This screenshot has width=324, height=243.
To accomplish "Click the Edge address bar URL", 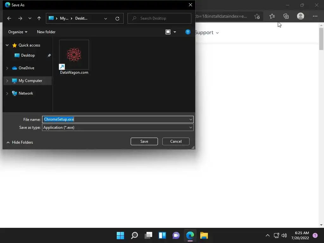I will [x=221, y=16].
